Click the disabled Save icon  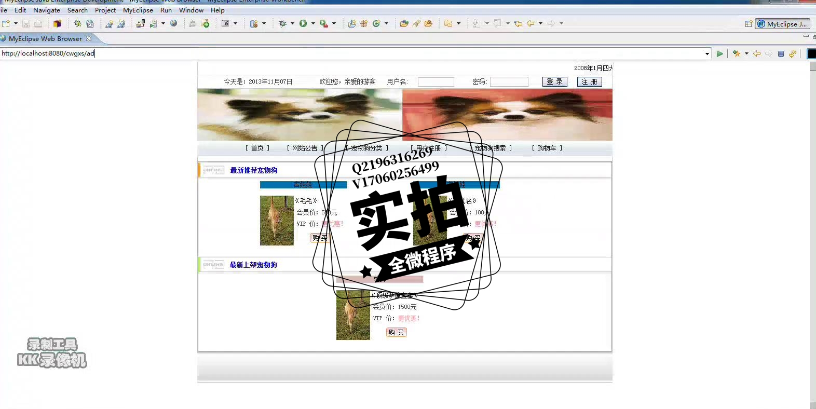26,23
